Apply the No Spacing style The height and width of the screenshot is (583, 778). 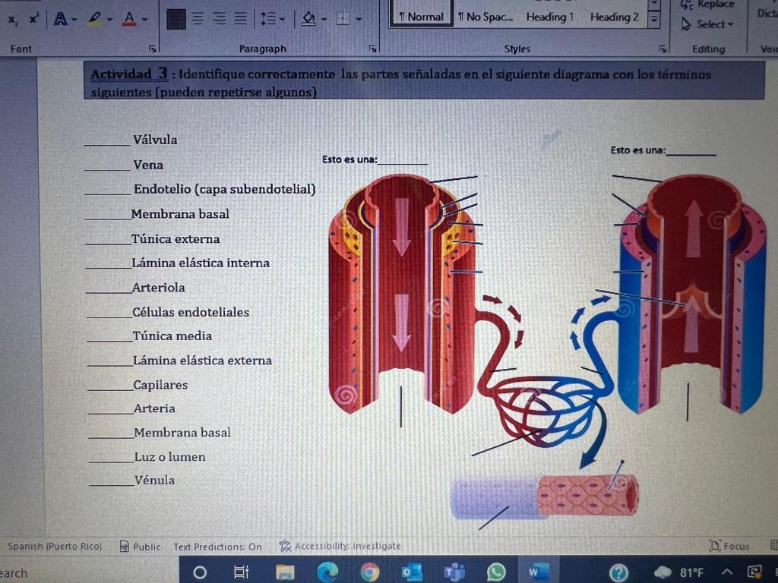point(485,16)
